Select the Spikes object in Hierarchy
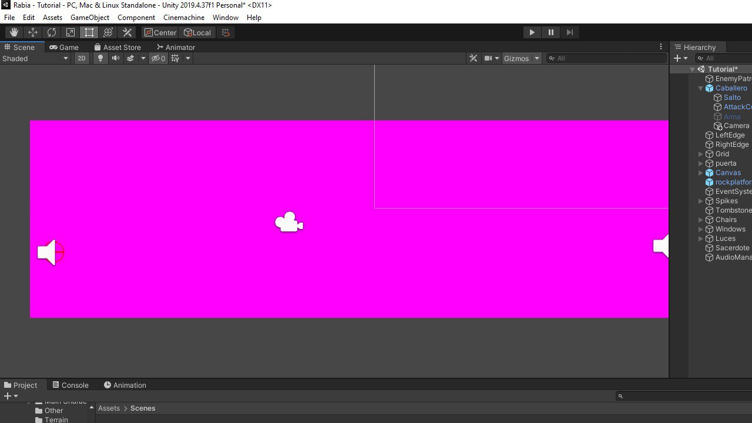Viewport: 752px width, 423px height. click(x=726, y=201)
